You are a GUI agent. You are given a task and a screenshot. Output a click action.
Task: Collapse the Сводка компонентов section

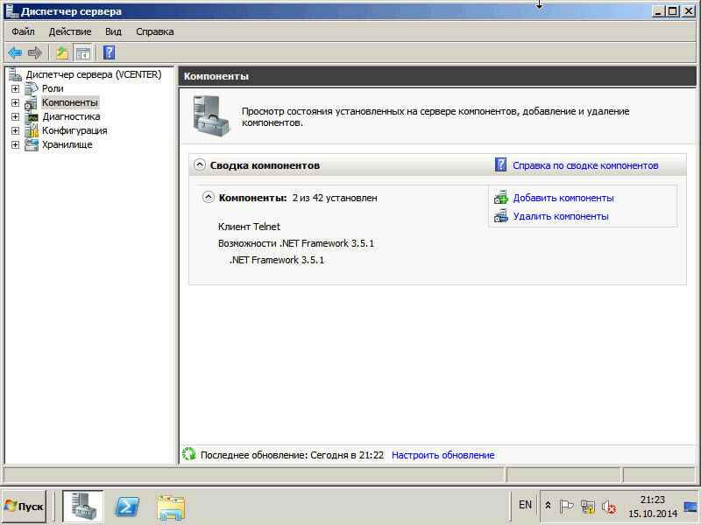[x=200, y=164]
